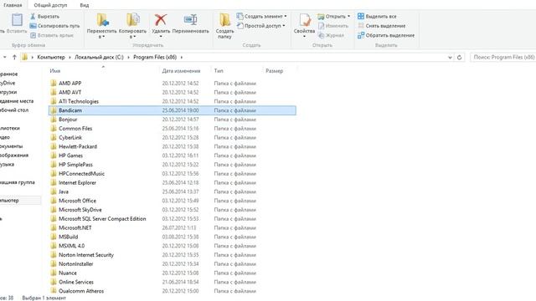Viewport: 536px width, 301px height.
Task: Click Invert selection (Обратить выделение)
Action: point(386,35)
